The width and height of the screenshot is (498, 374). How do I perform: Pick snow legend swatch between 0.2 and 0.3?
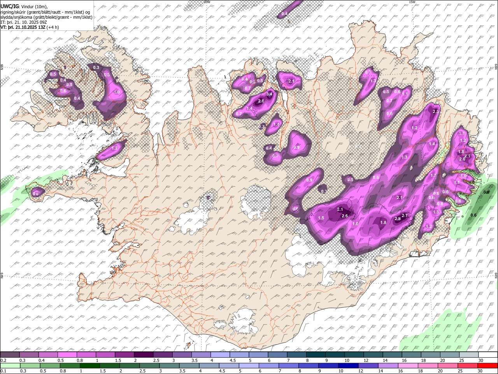point(10,355)
